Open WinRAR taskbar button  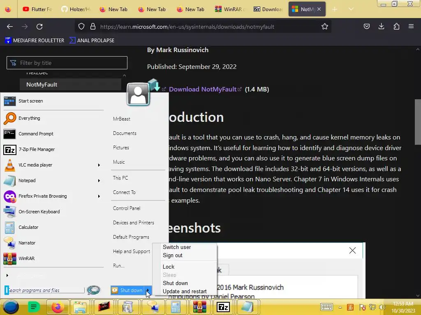tap(199, 307)
